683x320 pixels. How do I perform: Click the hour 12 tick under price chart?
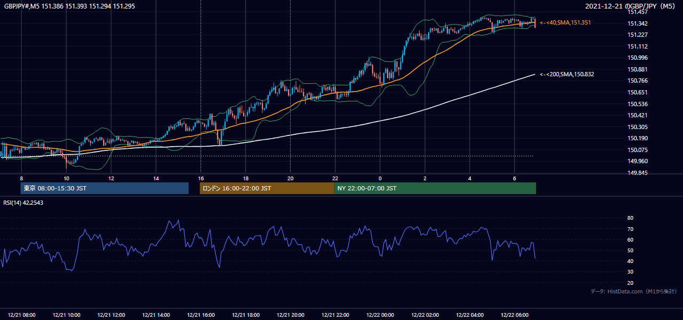coord(111,178)
